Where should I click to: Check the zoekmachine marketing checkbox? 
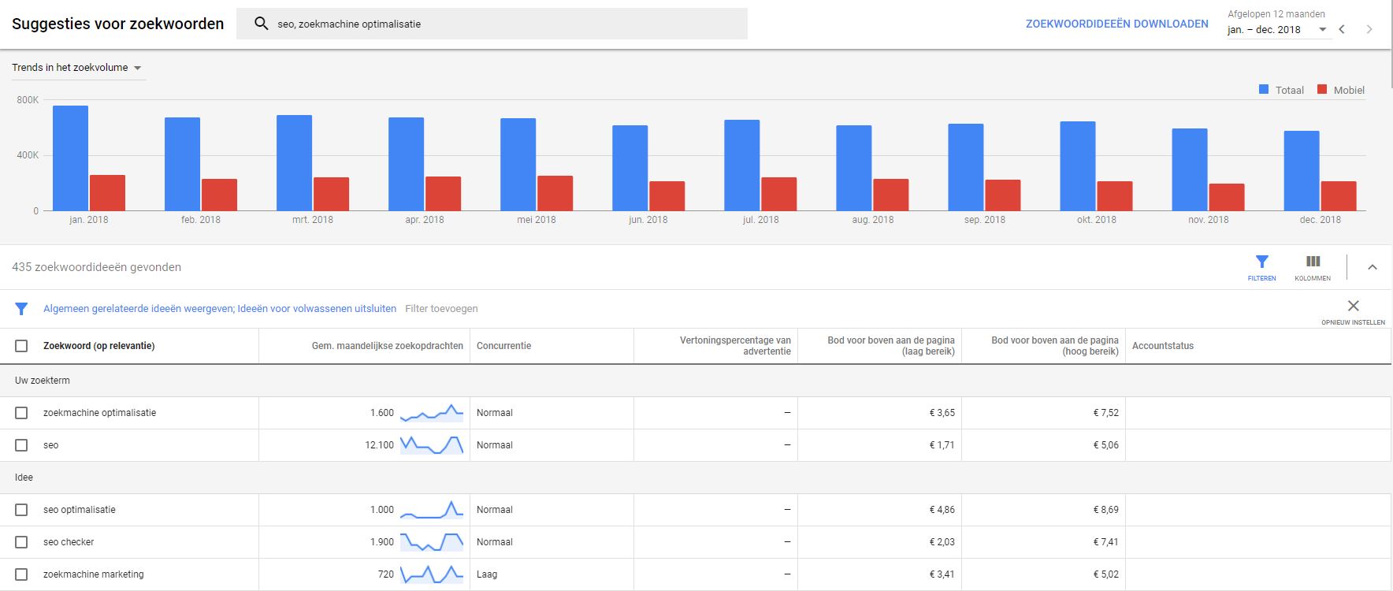(21, 574)
